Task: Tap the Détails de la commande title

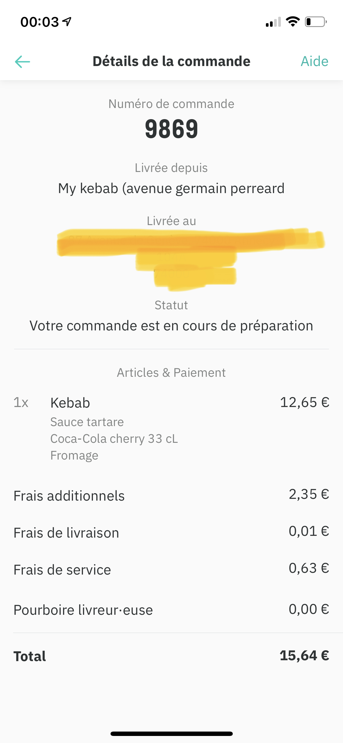Action: click(x=171, y=62)
